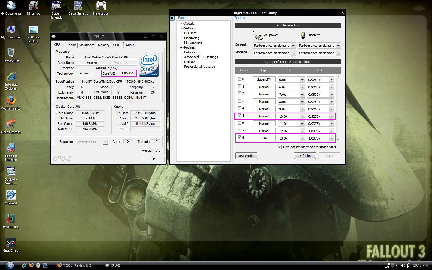
Task: Expand the Profiles tree node
Action: tap(181, 48)
